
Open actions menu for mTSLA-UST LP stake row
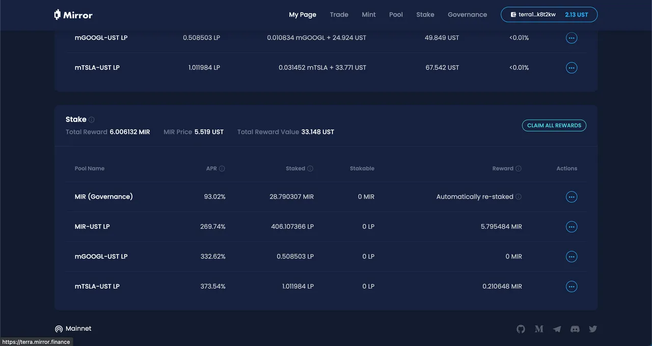[572, 286]
